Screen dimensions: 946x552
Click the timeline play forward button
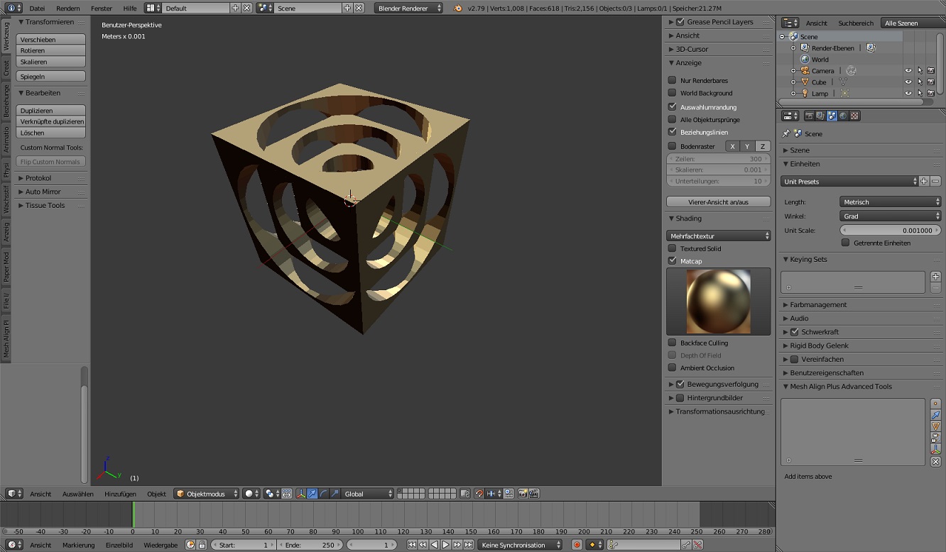point(446,545)
